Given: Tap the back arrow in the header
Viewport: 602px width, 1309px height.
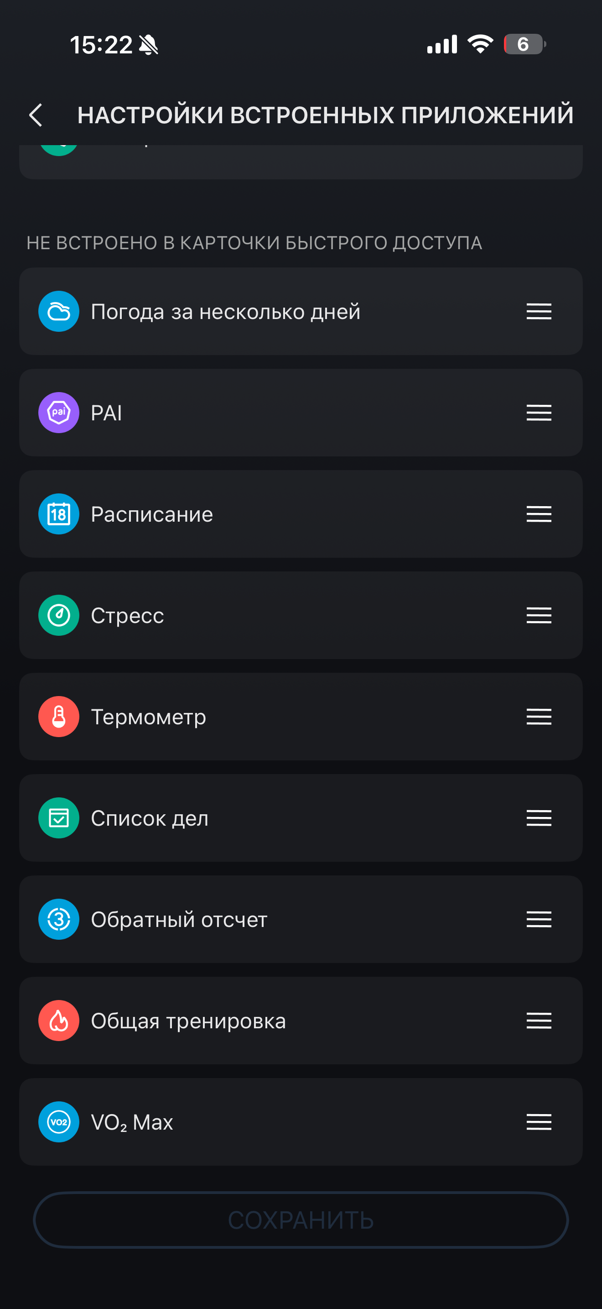Looking at the screenshot, I should point(36,115).
